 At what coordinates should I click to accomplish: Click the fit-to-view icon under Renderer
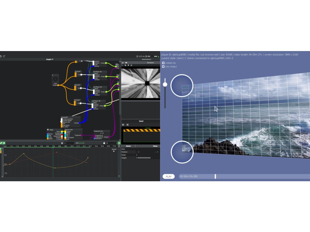point(122,65)
